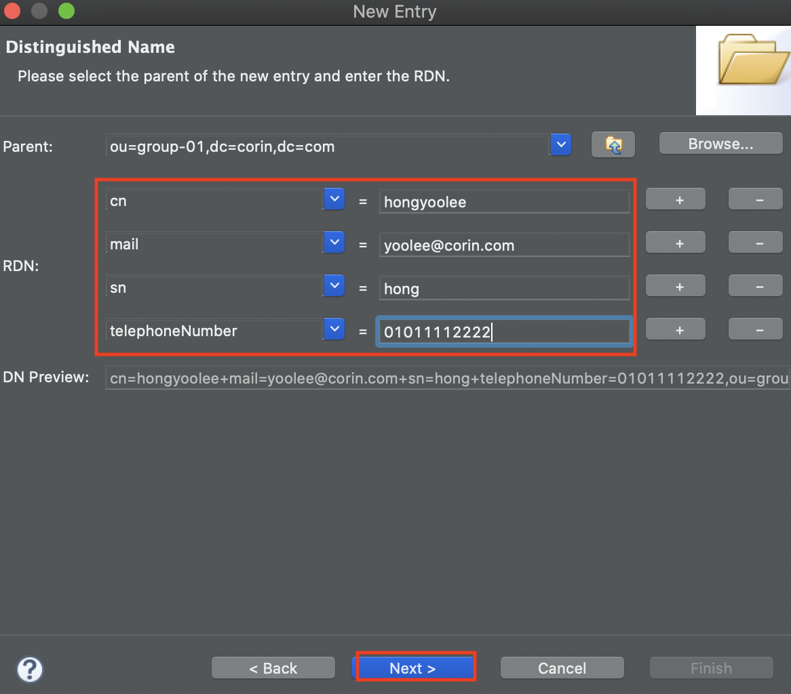The width and height of the screenshot is (791, 694).
Task: Open the help question mark icon
Action: (31, 670)
